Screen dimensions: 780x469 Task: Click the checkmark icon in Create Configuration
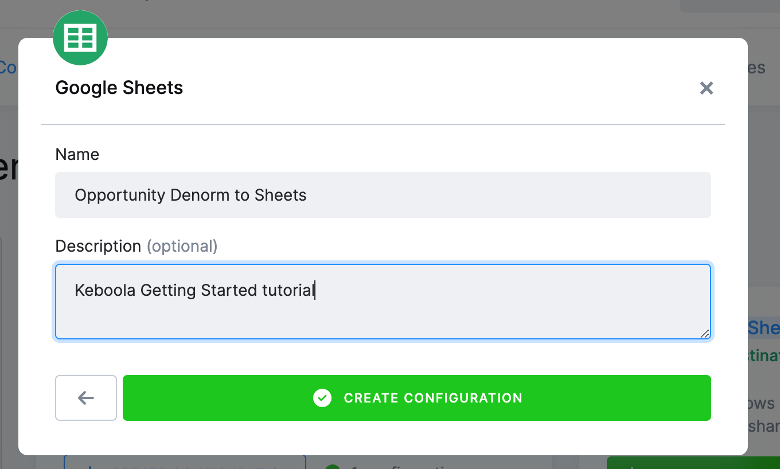click(x=322, y=398)
